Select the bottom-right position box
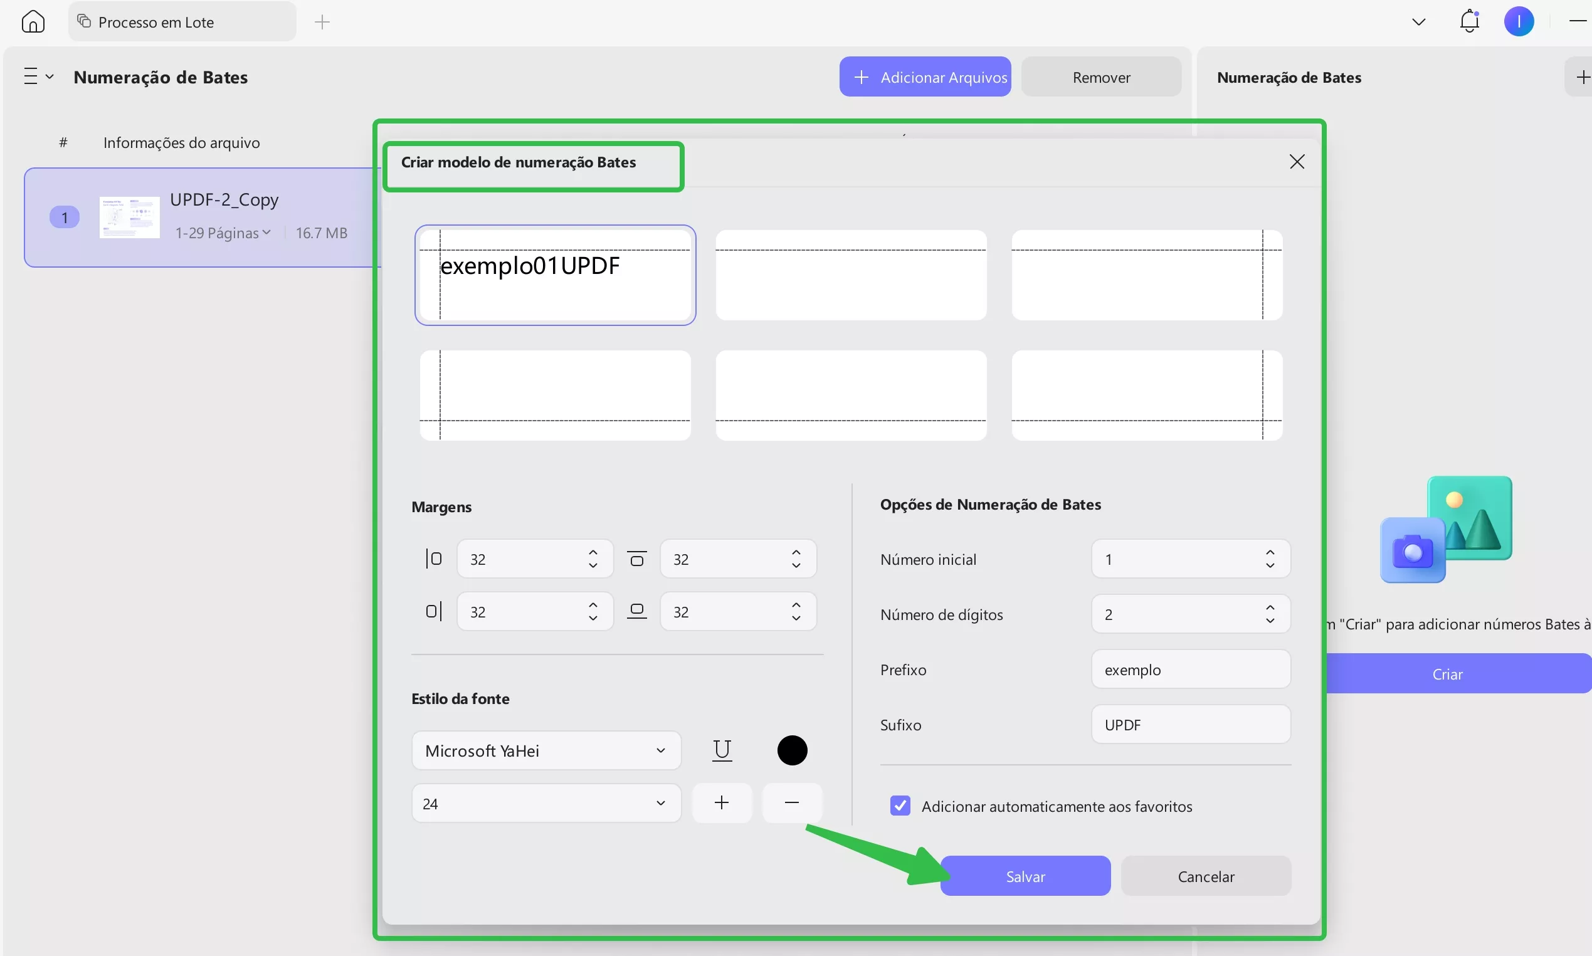This screenshot has width=1592, height=956. pyautogui.click(x=1147, y=396)
